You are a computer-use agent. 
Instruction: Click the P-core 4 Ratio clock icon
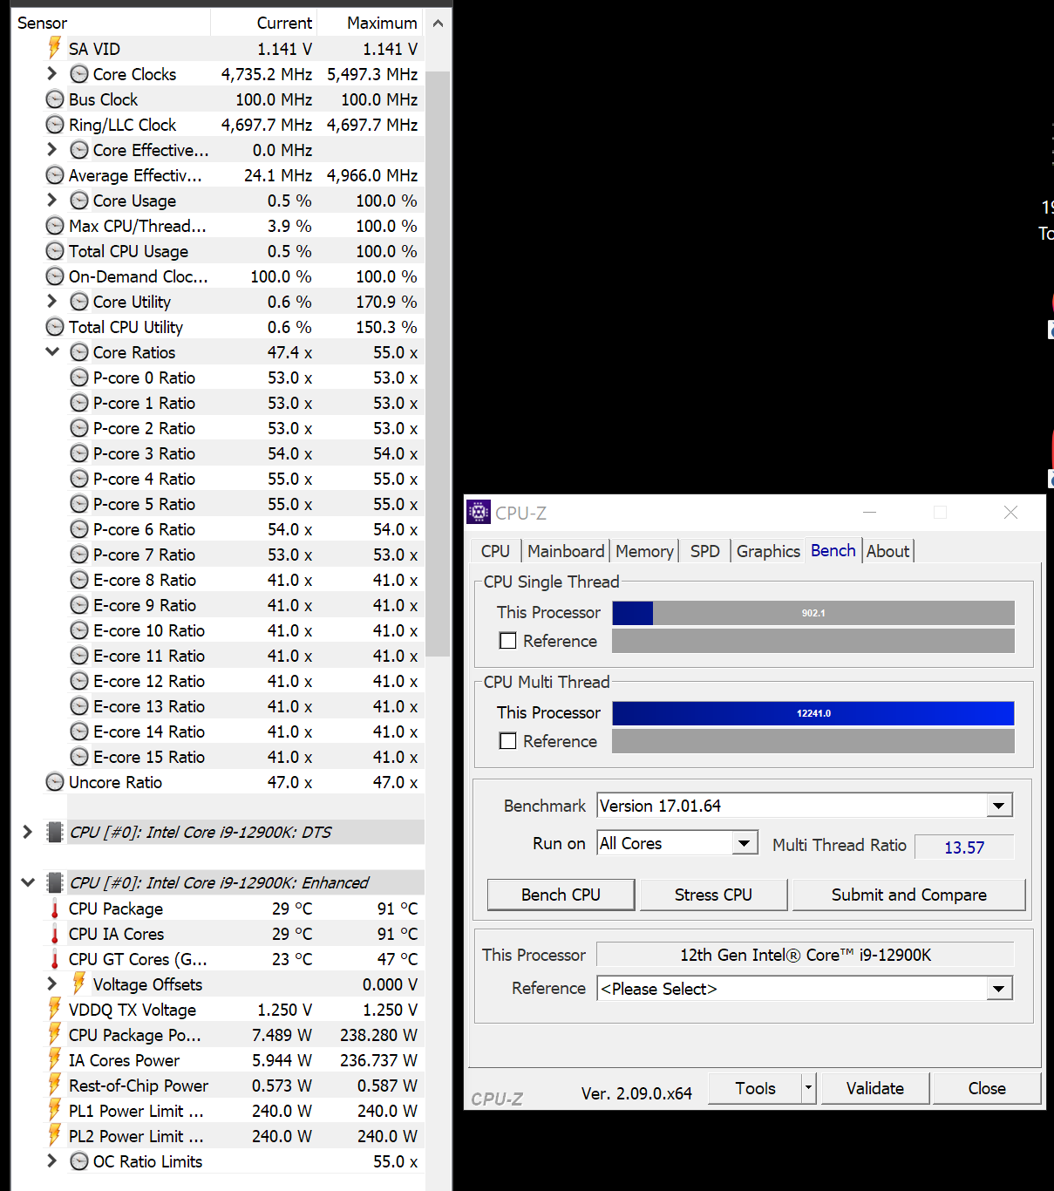79,479
